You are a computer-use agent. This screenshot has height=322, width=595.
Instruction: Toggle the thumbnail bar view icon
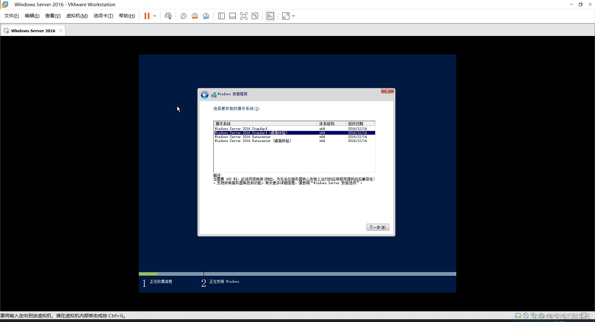pos(232,16)
